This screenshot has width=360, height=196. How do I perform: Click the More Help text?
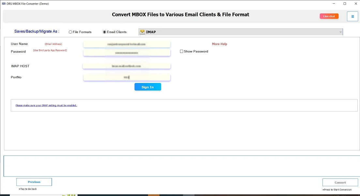tap(219, 44)
